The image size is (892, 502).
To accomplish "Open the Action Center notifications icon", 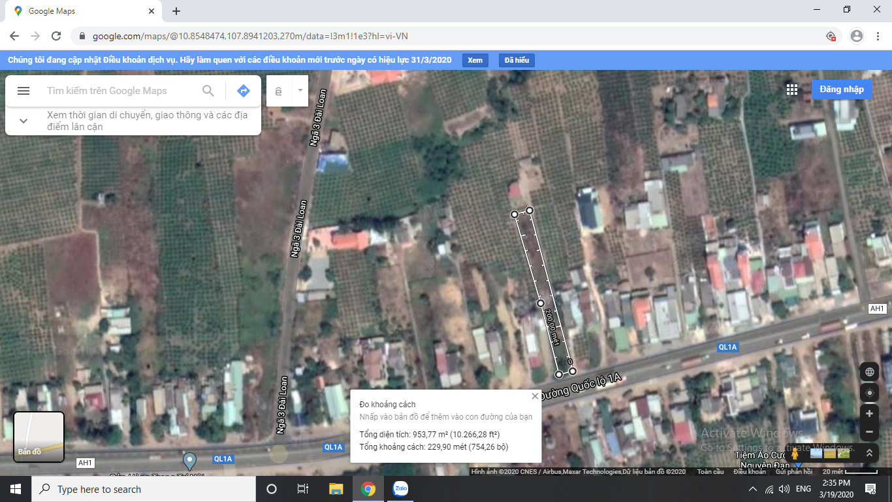I will [x=870, y=489].
